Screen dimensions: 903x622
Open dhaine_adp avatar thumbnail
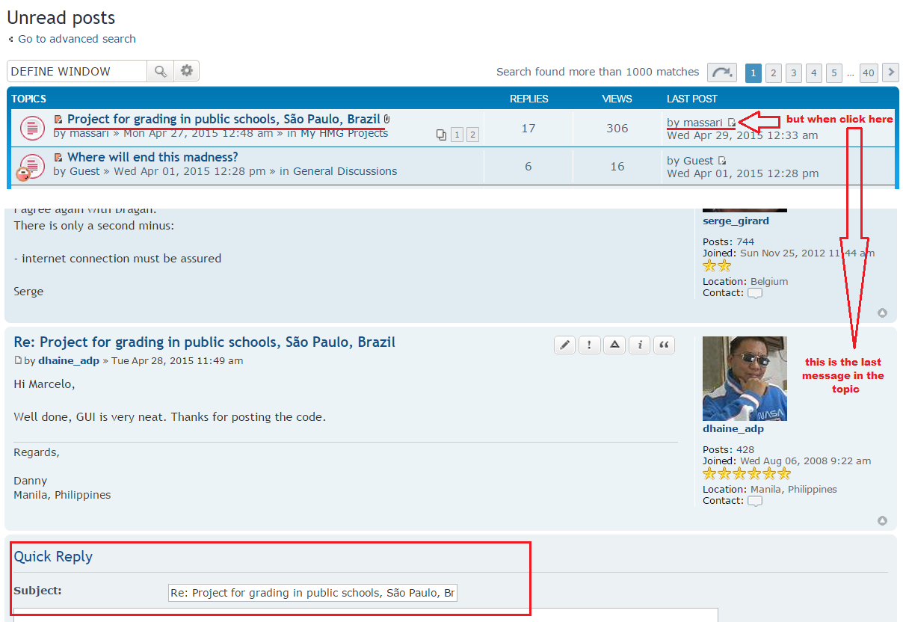click(x=745, y=378)
